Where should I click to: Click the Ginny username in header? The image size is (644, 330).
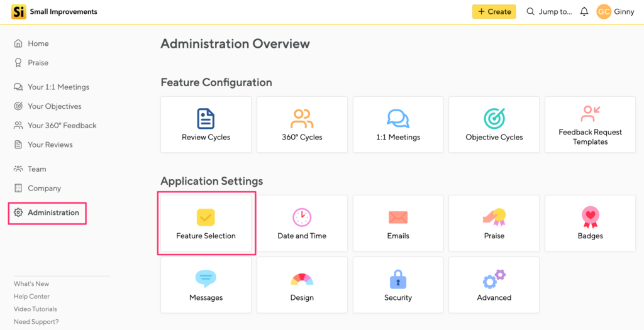tap(625, 11)
